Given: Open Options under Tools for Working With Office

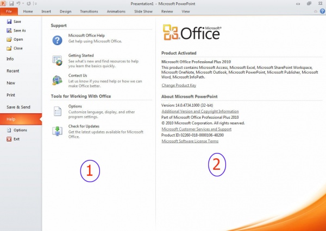Looking at the screenshot, I should point(101,111).
